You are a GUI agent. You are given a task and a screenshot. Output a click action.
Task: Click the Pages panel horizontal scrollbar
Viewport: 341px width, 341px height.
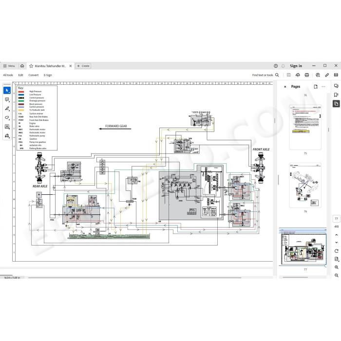coord(295,277)
